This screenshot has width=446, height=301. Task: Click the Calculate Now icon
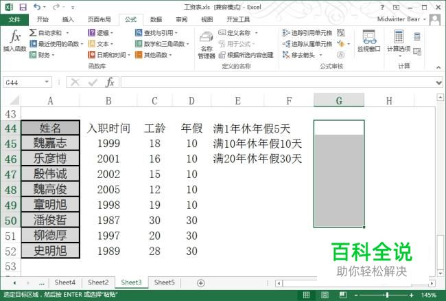(417, 36)
